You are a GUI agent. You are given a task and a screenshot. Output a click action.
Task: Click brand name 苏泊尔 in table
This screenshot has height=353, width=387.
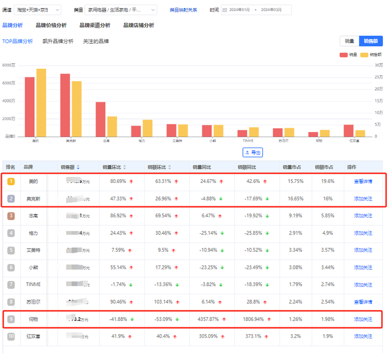pos(33,302)
